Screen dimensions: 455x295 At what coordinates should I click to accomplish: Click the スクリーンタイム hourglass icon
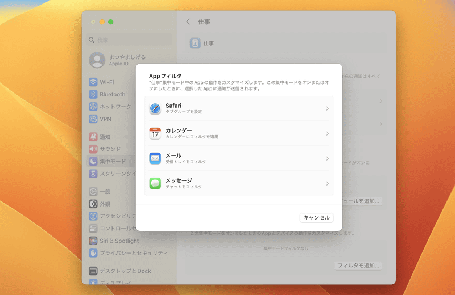click(x=93, y=174)
